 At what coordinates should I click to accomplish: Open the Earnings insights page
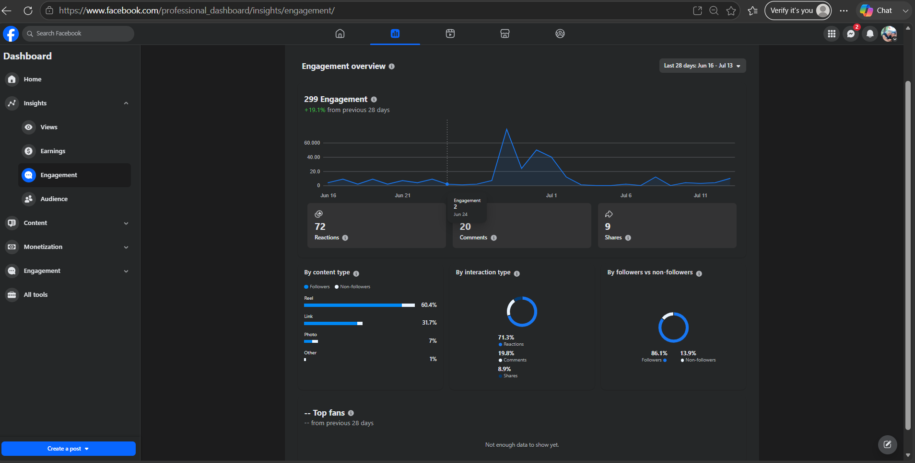pyautogui.click(x=74, y=151)
